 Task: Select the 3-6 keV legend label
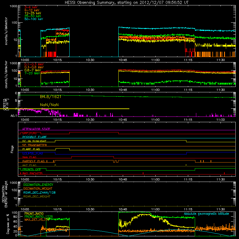pos(31,7)
